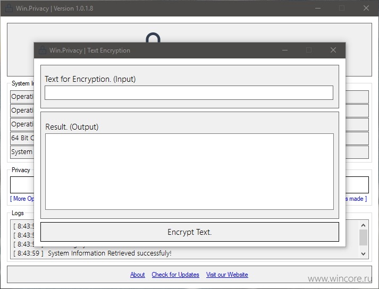Click the More Options link in Privacy section
Screen dimensions: 379x289
(22, 199)
